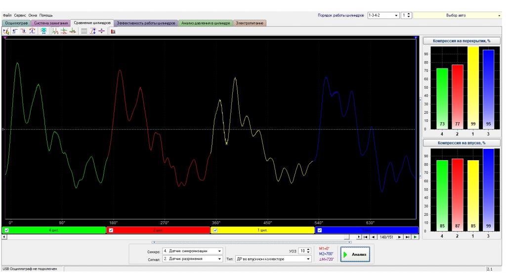Click the thin range slider below scrollbar
The width and height of the screenshot is (506, 273).
(x=252, y=242)
